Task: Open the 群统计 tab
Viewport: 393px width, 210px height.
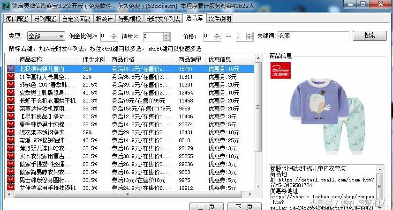Action: click(x=104, y=19)
